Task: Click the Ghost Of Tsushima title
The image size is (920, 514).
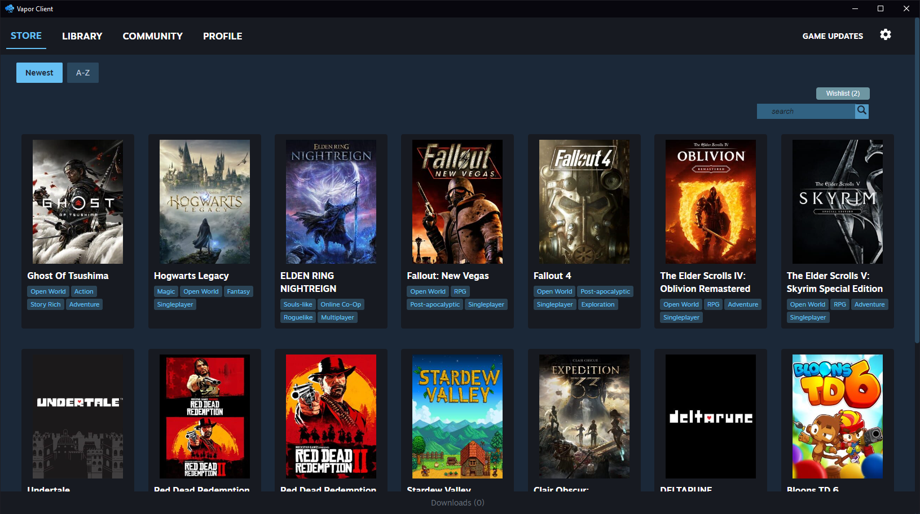Action: [68, 276]
